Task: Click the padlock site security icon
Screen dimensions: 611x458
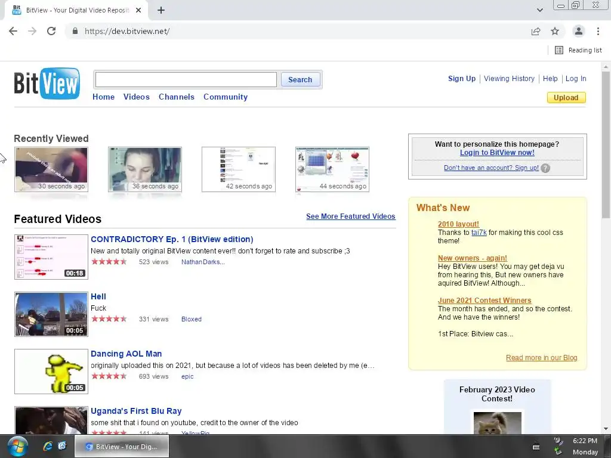Action: tap(75, 31)
